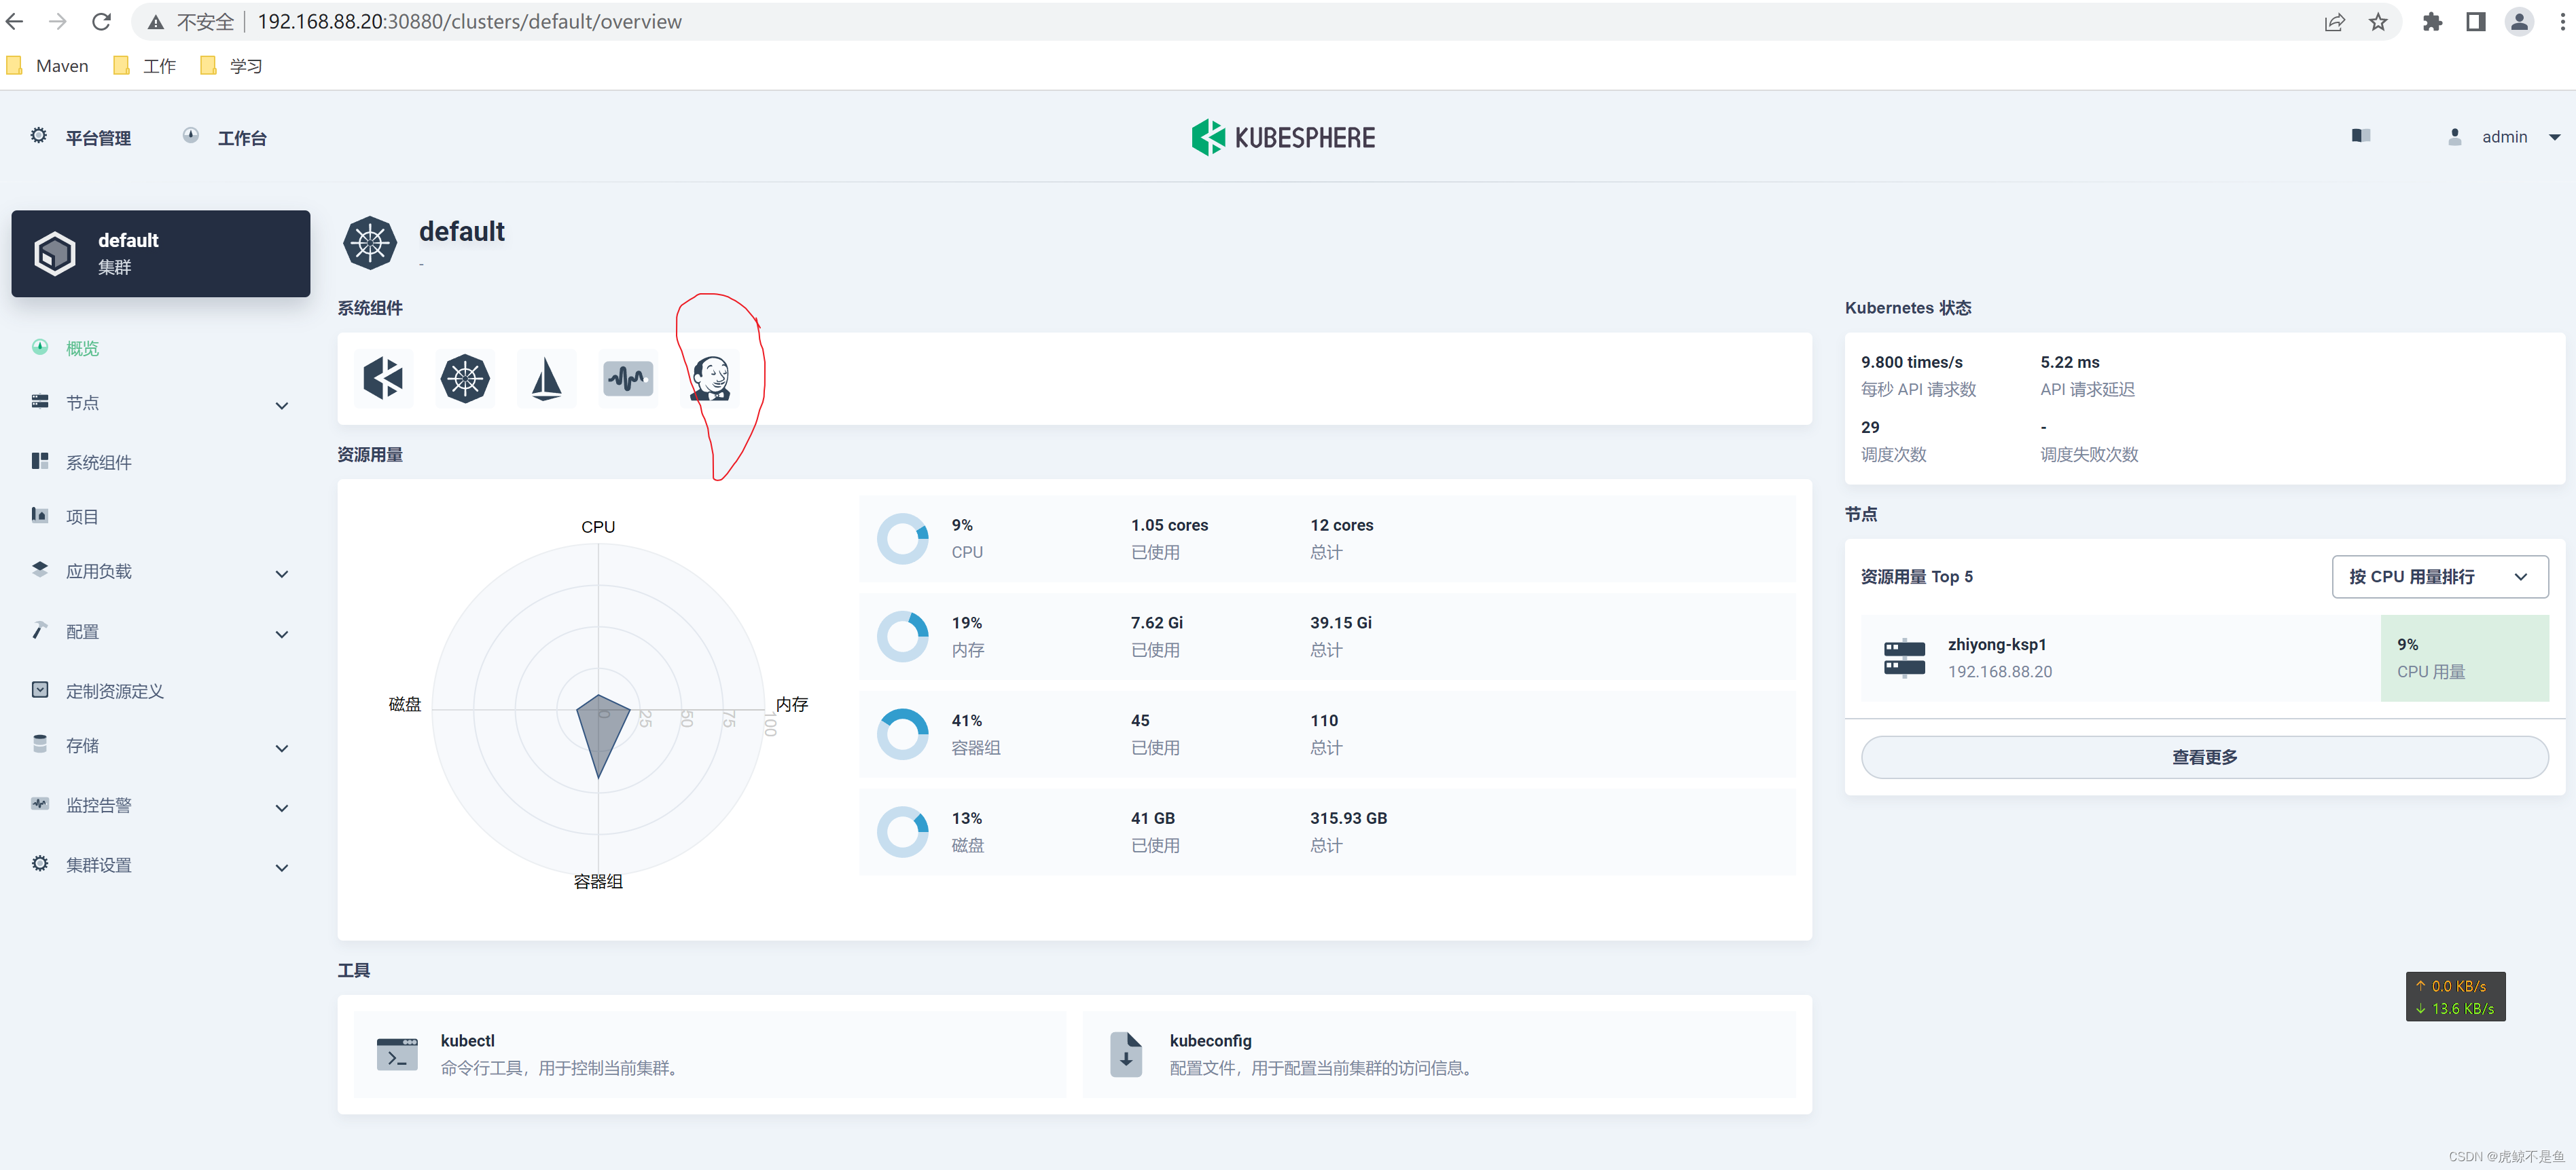Screen dimensions: 2576x1170
Task: Click the 39.15 Gi memory total
Action: [x=1340, y=624]
